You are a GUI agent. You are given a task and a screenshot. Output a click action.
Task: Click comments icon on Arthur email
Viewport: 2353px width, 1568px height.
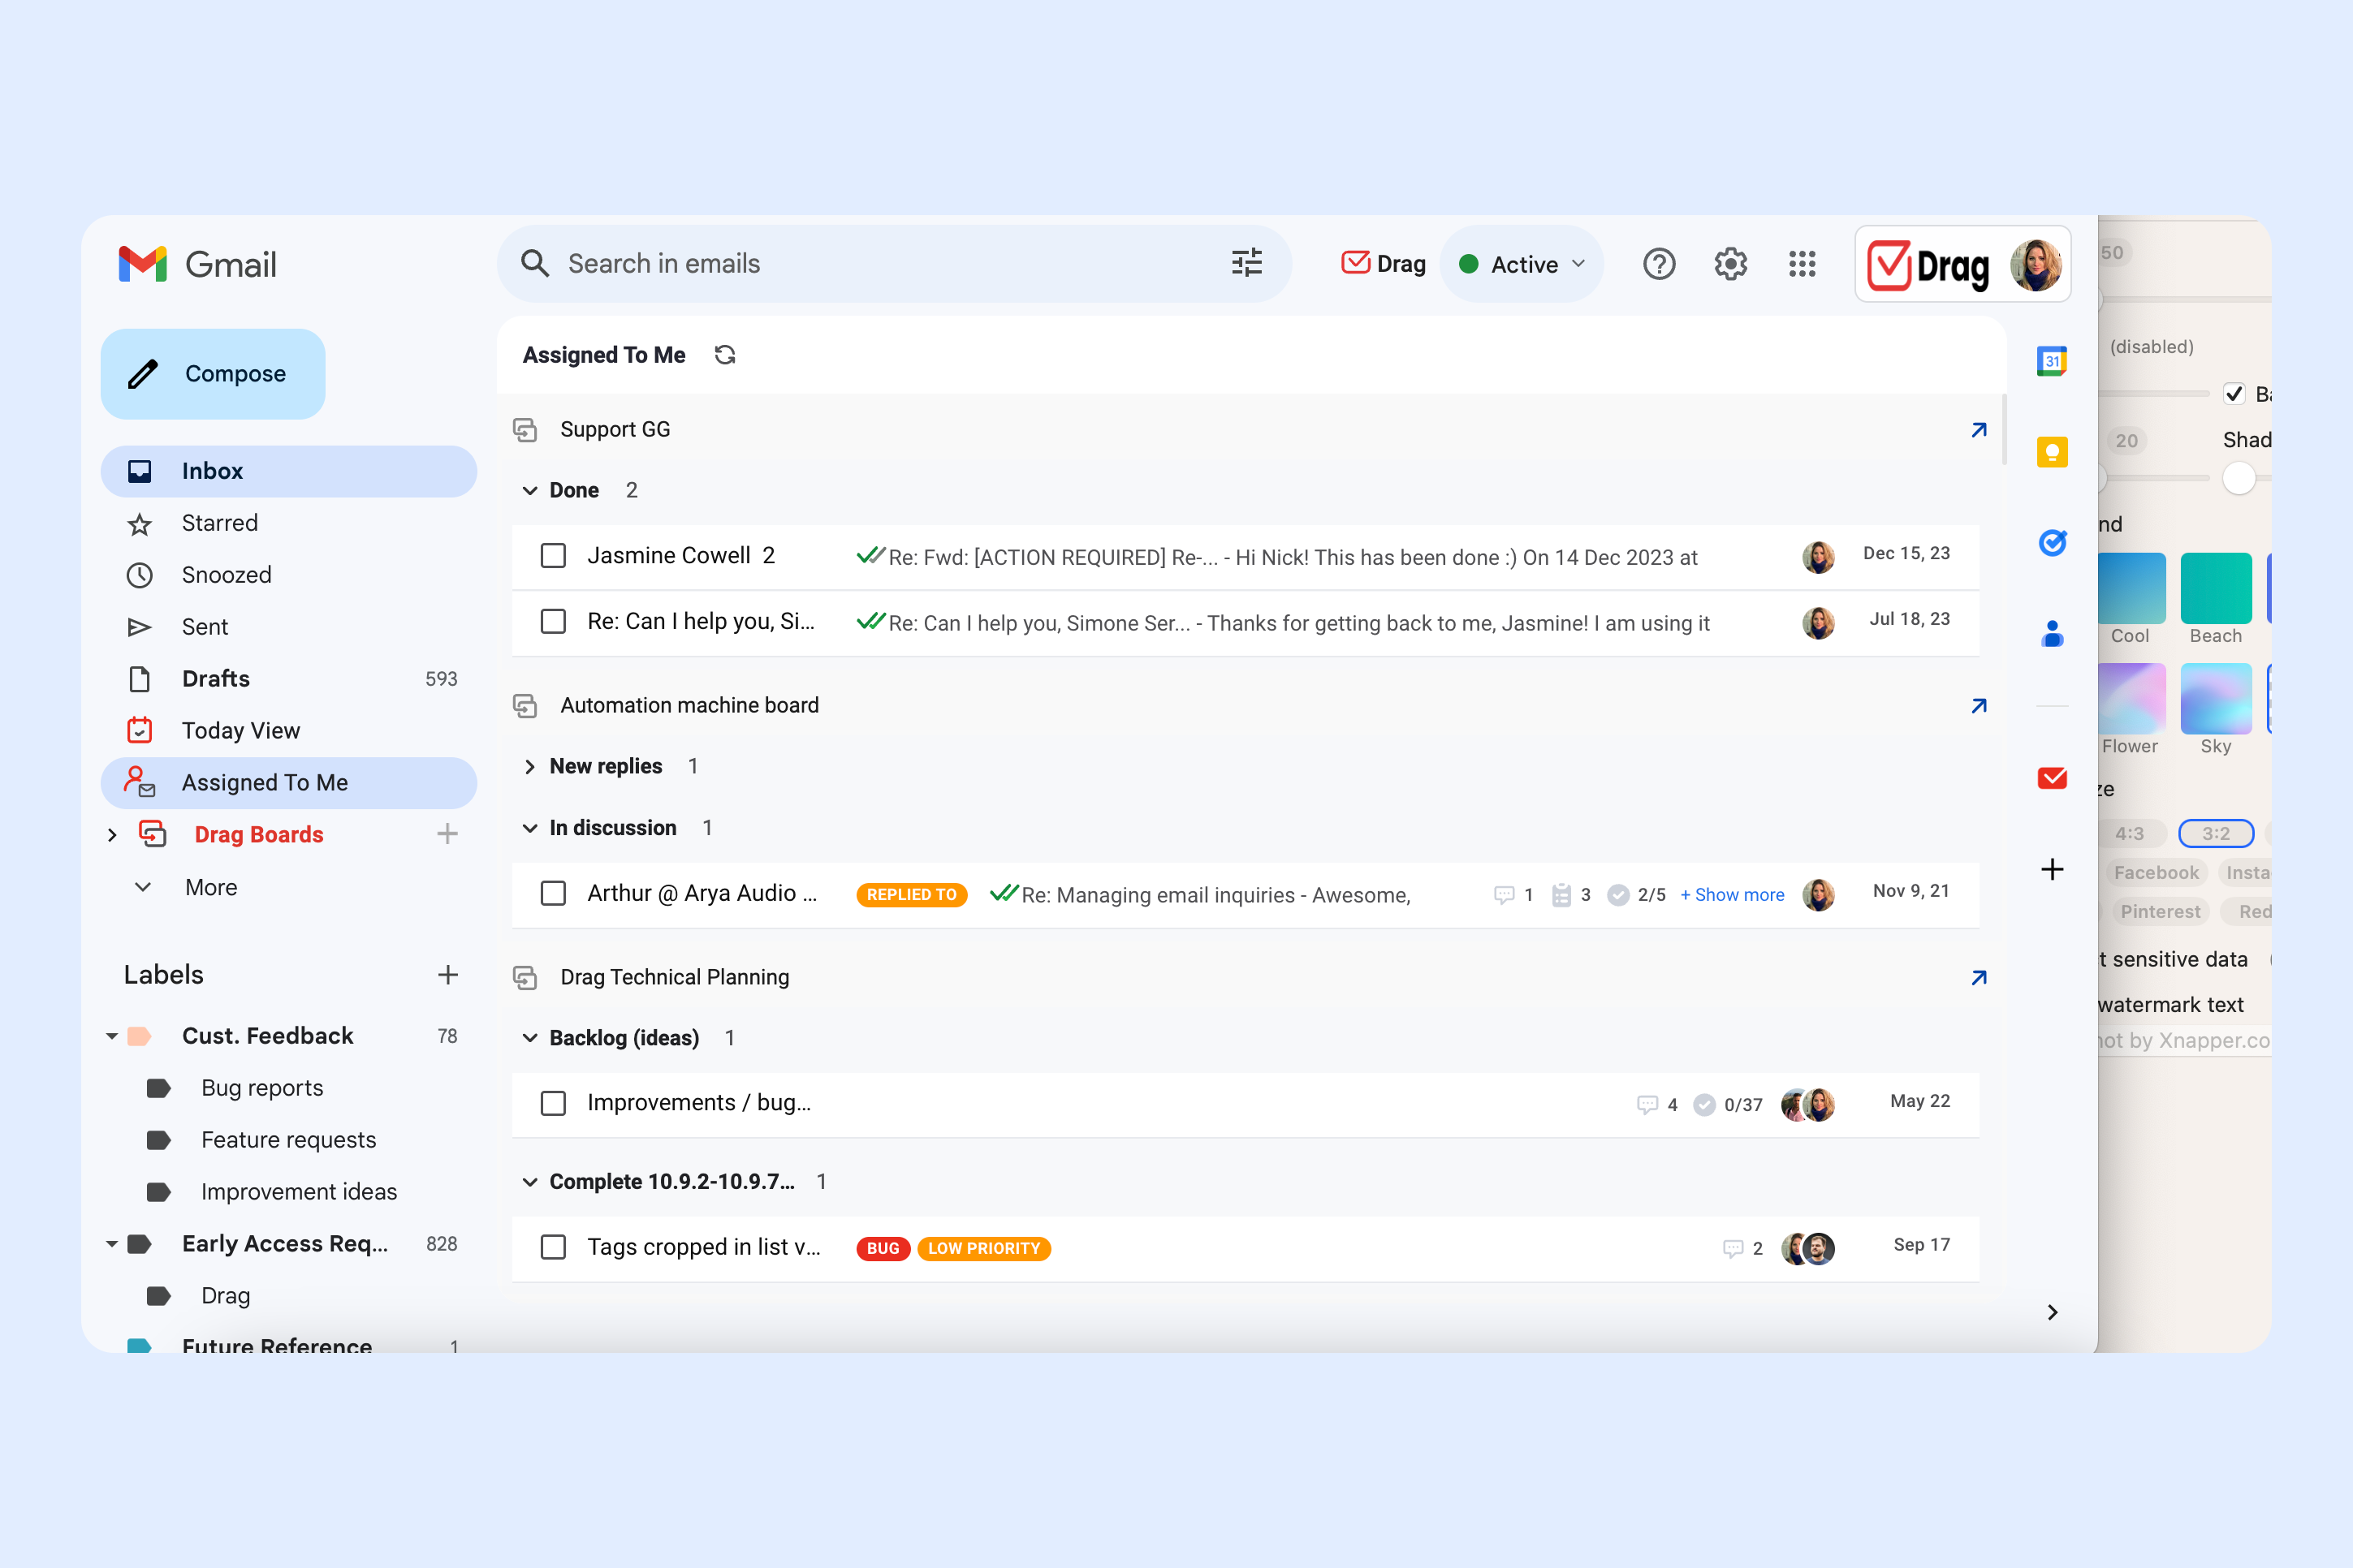pyautogui.click(x=1504, y=895)
